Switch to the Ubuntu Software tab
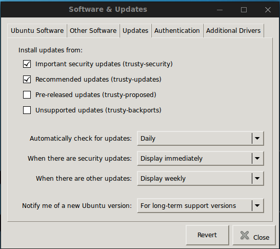The height and width of the screenshot is (249, 280). [x=37, y=31]
